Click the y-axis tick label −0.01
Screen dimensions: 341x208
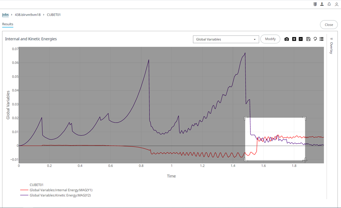(x=14, y=159)
